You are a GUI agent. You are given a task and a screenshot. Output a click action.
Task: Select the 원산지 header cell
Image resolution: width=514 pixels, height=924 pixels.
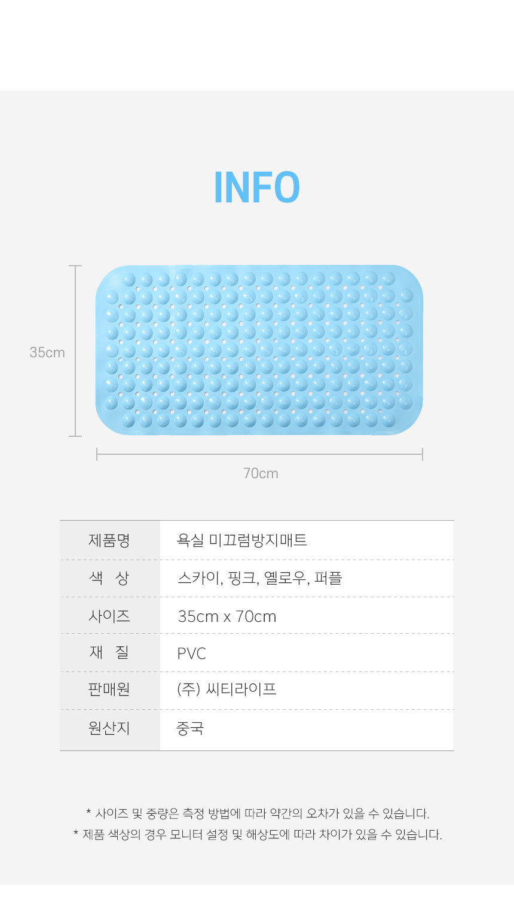(x=110, y=728)
